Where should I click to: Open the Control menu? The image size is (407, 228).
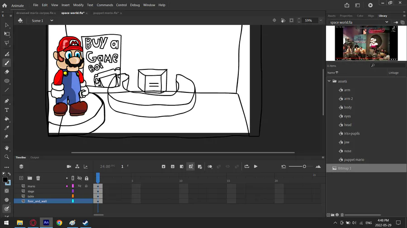(121, 5)
